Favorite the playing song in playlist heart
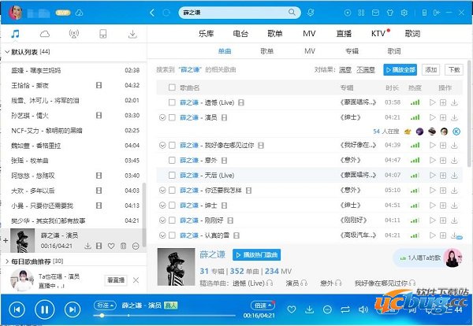This screenshot has width=473, height=326. 111,246
